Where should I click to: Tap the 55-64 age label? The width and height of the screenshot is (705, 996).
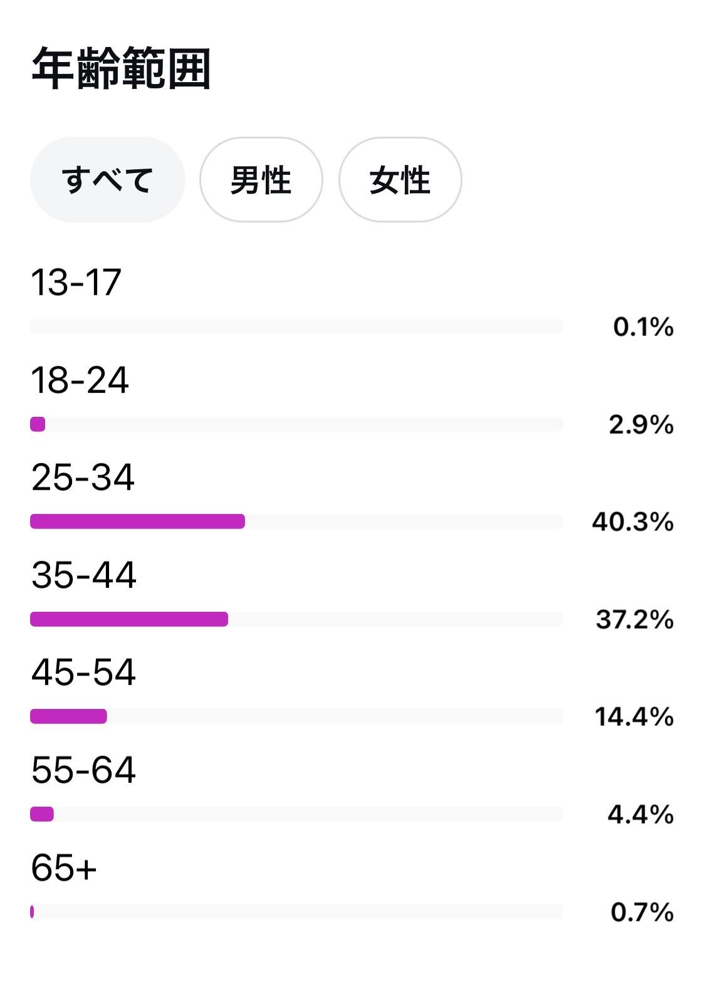(x=83, y=770)
